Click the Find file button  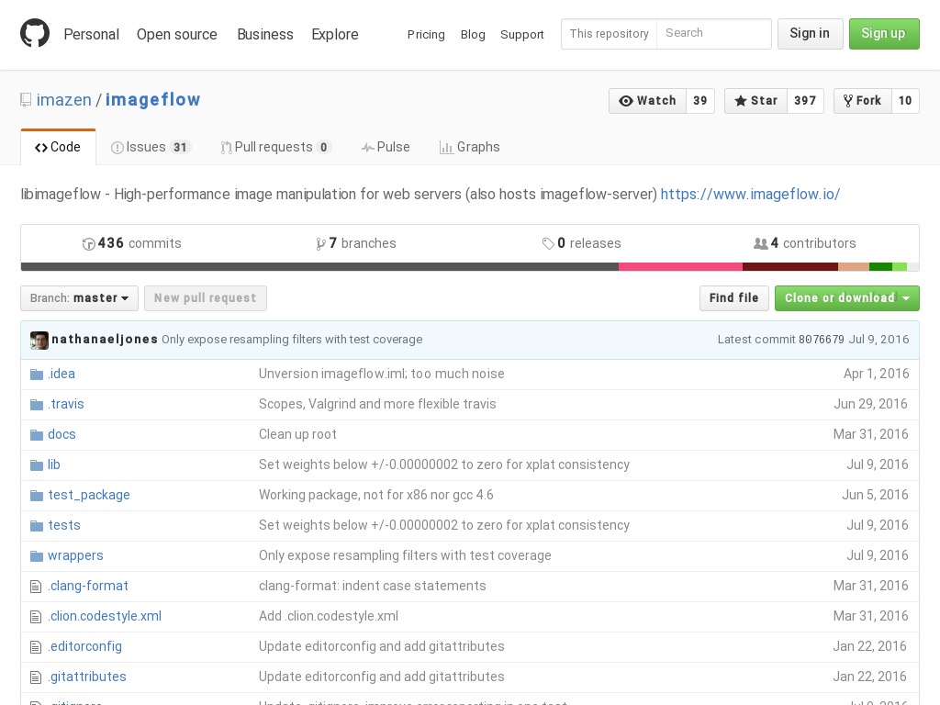tap(733, 298)
